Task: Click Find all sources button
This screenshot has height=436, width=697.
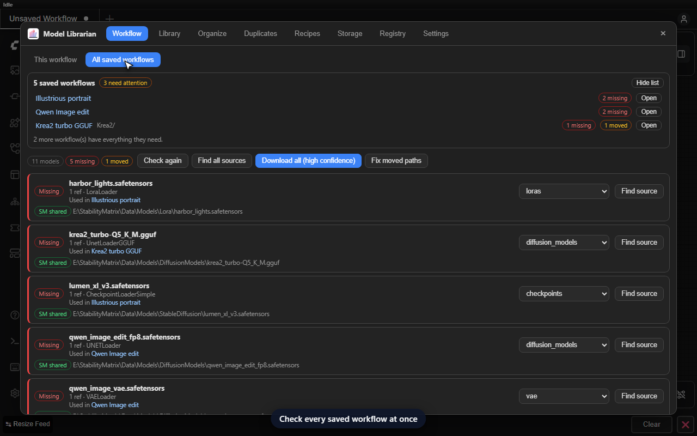Action: (x=222, y=161)
